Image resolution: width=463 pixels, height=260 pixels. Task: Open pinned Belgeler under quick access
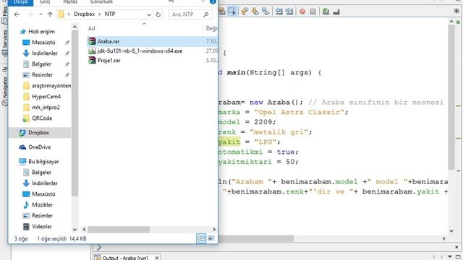[x=41, y=64]
